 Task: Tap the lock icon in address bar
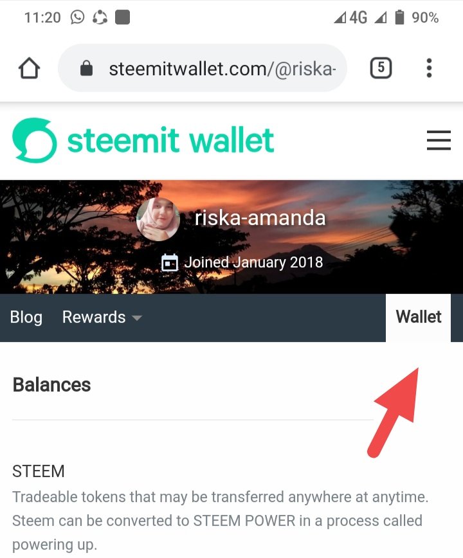click(x=86, y=68)
